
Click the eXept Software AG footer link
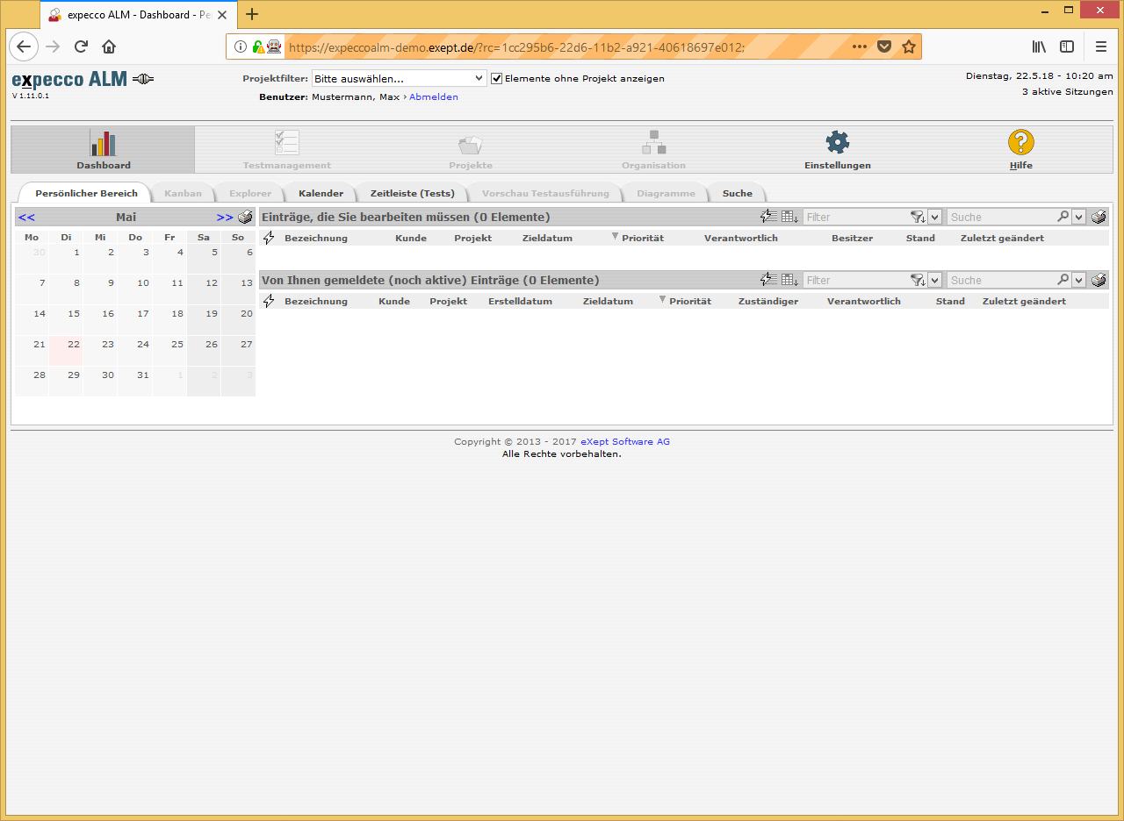point(624,441)
